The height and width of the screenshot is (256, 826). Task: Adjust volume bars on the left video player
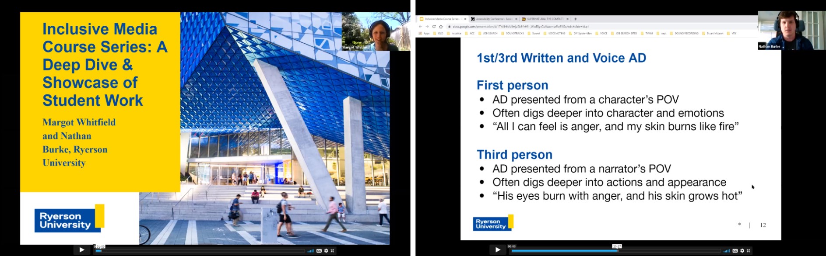(x=310, y=251)
